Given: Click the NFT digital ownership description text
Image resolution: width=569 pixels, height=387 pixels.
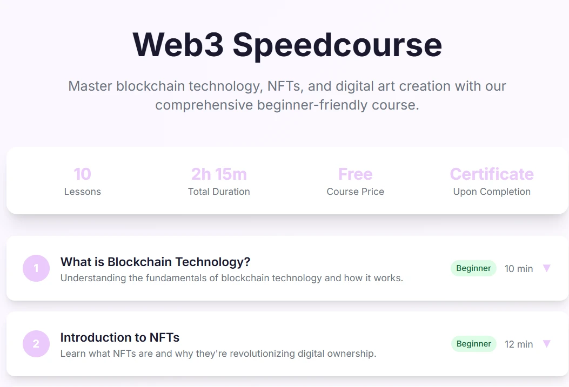Looking at the screenshot, I should [x=218, y=354].
